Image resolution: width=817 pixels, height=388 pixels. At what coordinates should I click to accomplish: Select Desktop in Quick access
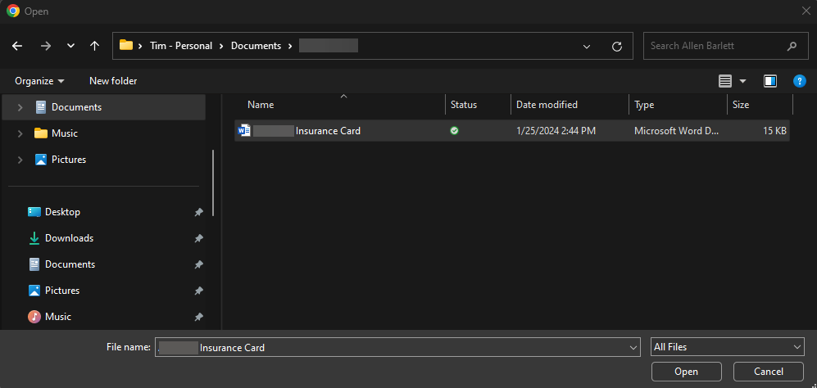click(x=62, y=212)
